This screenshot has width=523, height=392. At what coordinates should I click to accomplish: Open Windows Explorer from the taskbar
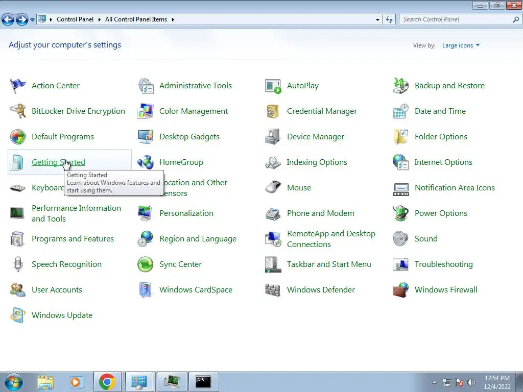[x=45, y=382]
